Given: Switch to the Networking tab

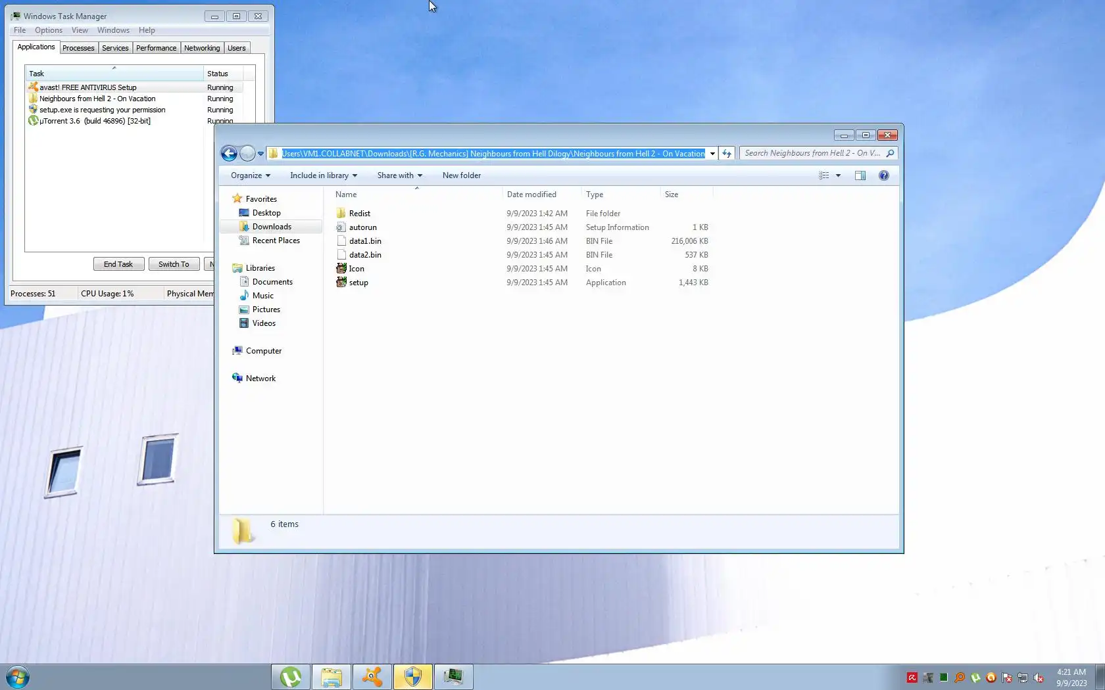Looking at the screenshot, I should tap(202, 48).
